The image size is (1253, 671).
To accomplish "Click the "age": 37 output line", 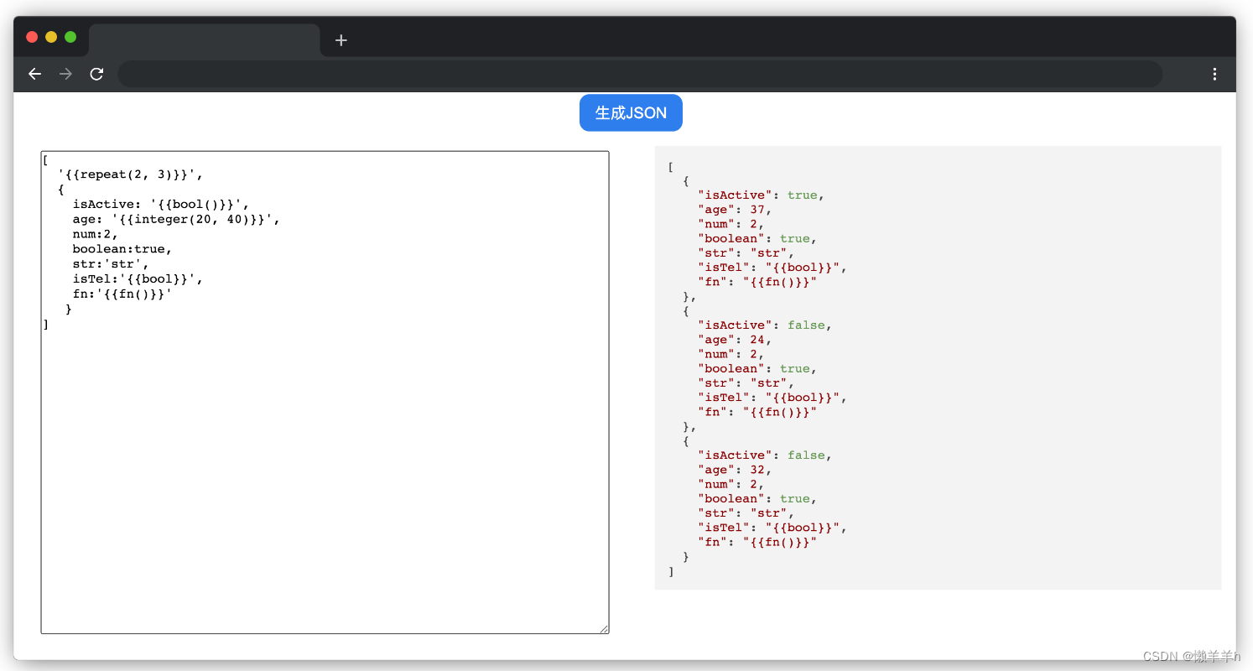I will (x=735, y=210).
